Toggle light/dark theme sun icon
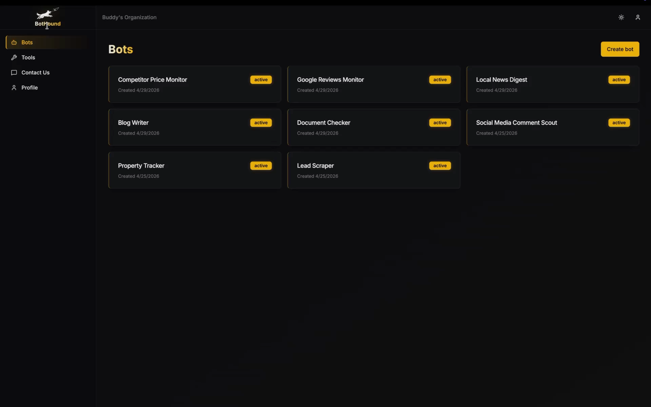Viewport: 651px width, 407px height. click(x=621, y=17)
